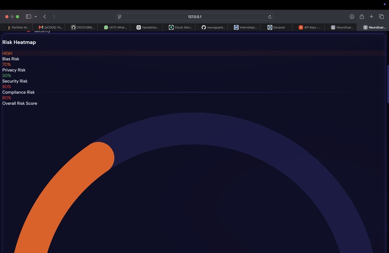Click the page's vertical scrollbar thumb

[388, 84]
